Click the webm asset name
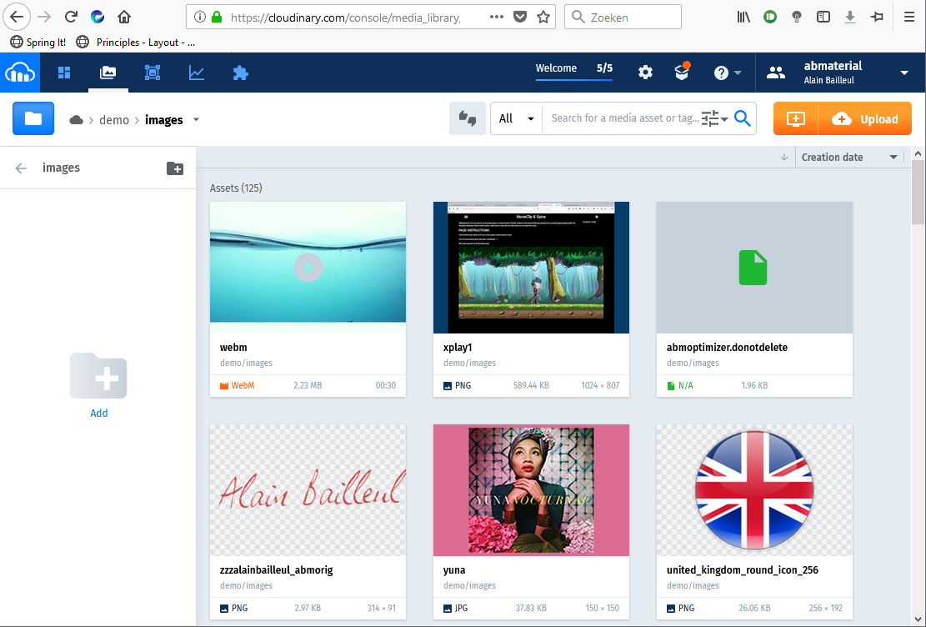 pyautogui.click(x=233, y=348)
